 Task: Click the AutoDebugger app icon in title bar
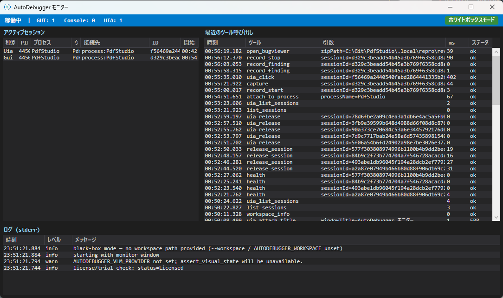pyautogui.click(x=7, y=7)
